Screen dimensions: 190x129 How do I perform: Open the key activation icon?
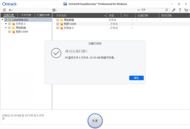click(x=174, y=10)
